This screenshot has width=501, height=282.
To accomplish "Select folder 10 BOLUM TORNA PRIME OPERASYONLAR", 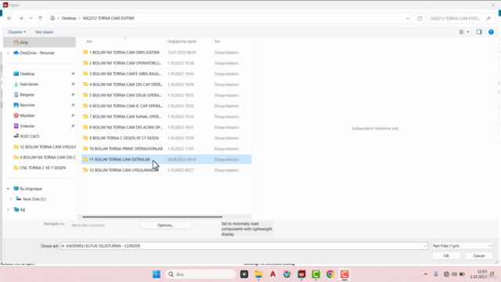I will [126, 149].
